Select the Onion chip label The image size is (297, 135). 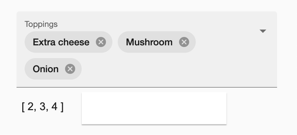pyautogui.click(x=46, y=69)
